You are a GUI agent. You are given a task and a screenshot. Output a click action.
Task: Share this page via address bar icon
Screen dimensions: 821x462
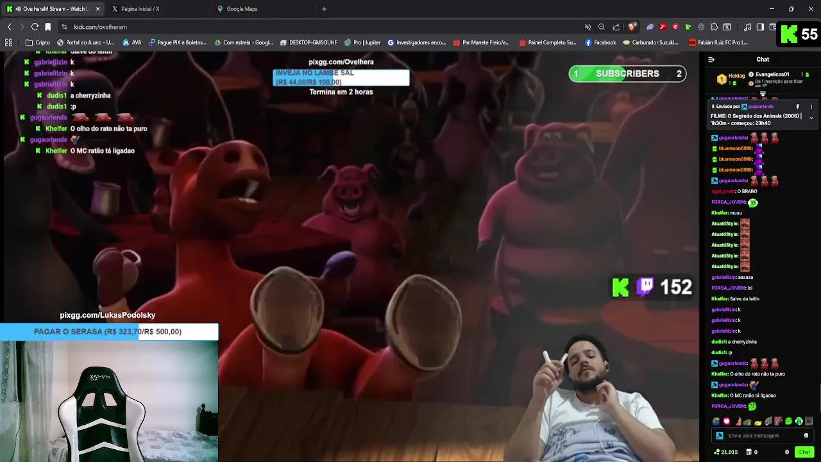click(616, 27)
